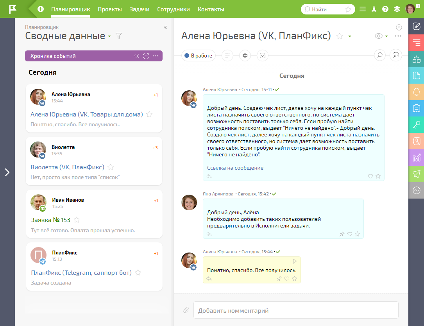
Task: Follow the Ссылка на сообщение link
Action: pos(235,168)
